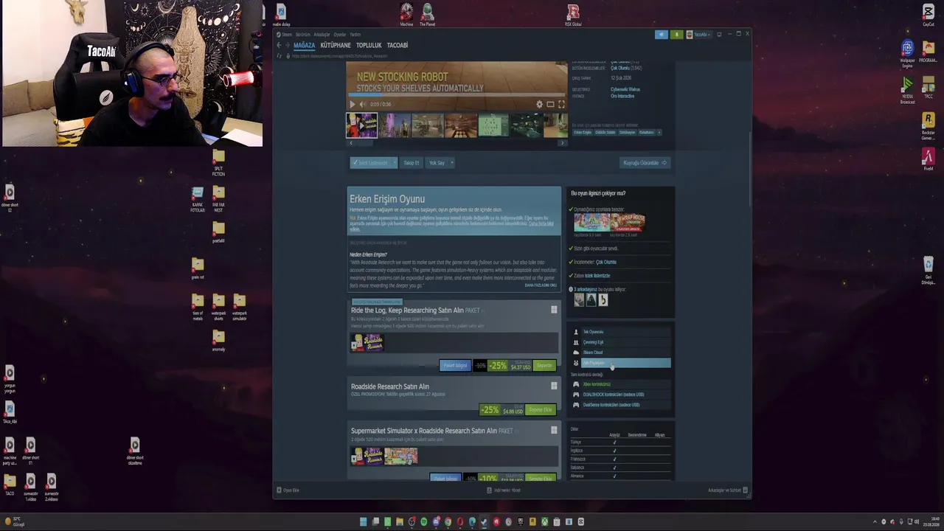The image size is (944, 531).
Task: Open Arkadaşlar ve Sohbet friends chat
Action: [x=728, y=490]
